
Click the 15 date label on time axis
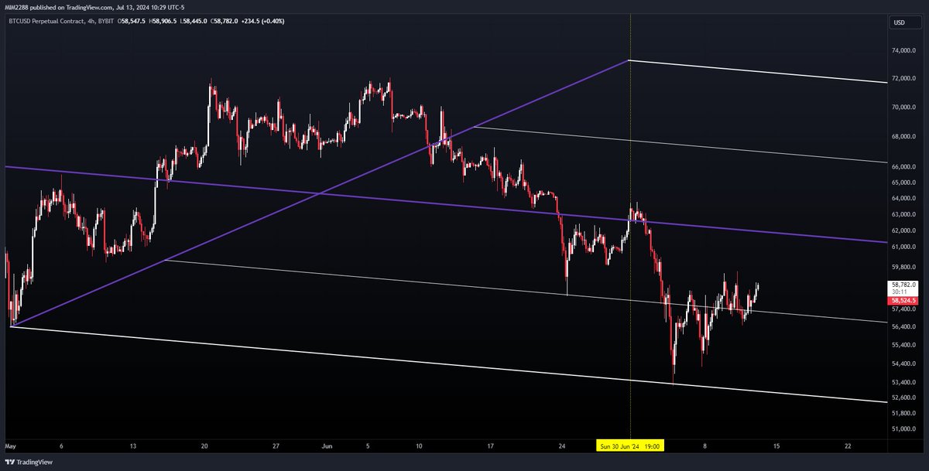coord(776,446)
